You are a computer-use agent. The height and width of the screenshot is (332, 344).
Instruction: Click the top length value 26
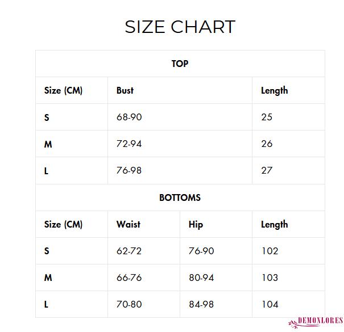click(267, 144)
